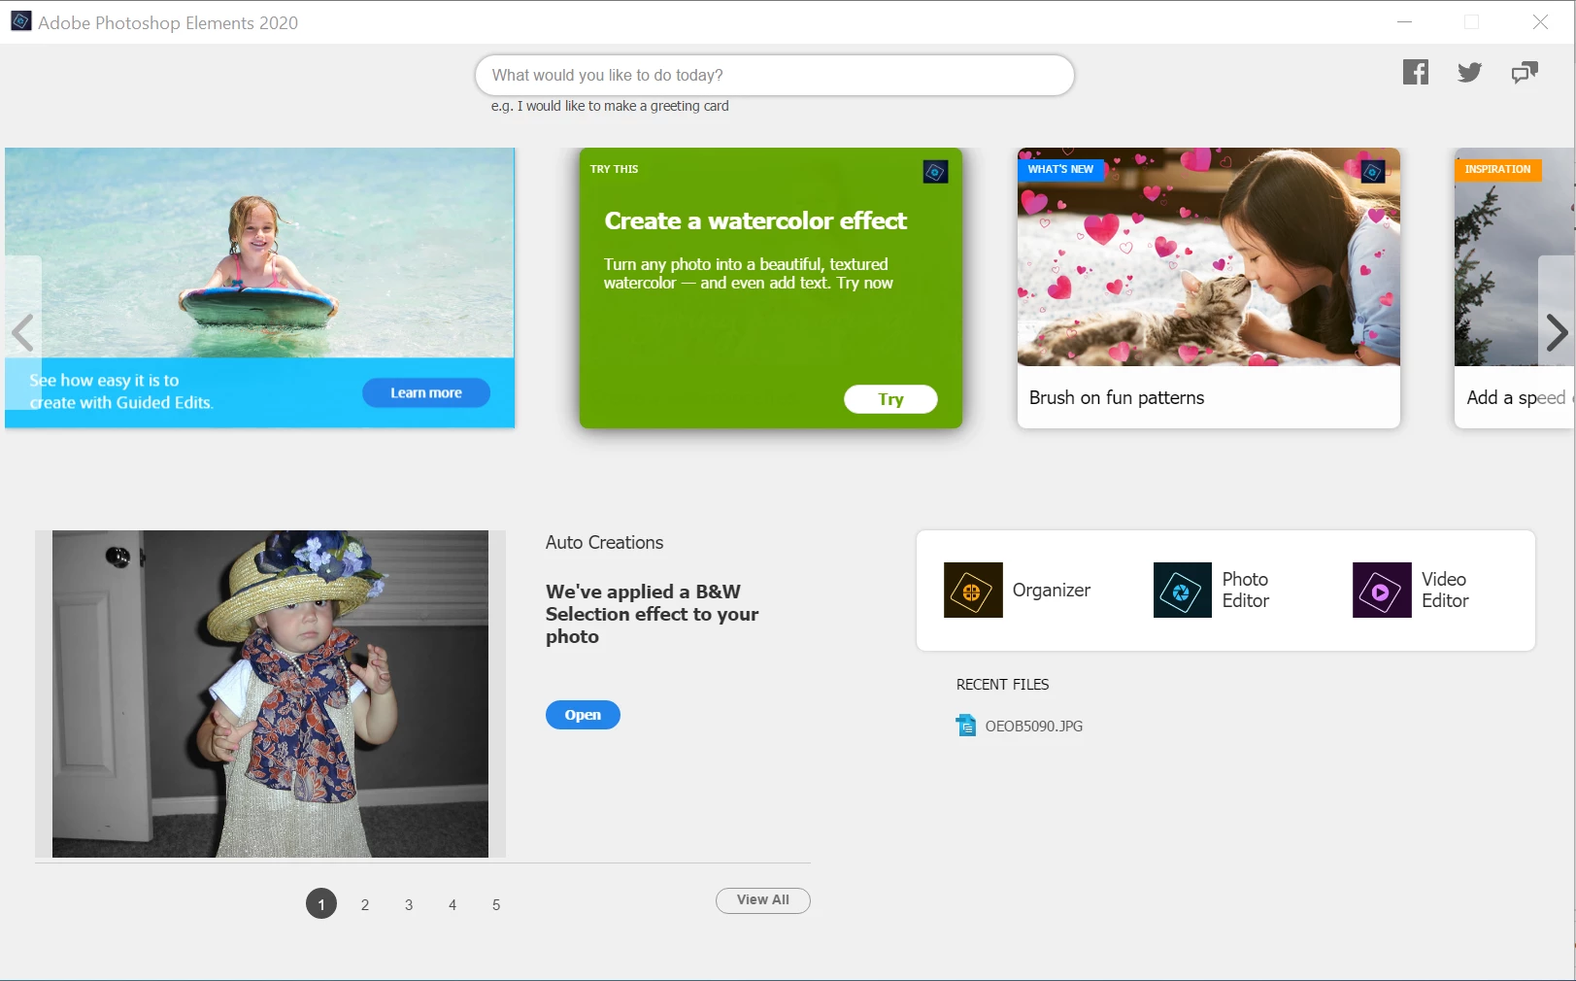Click the INSPIRATION badge
1576x981 pixels.
(x=1497, y=169)
